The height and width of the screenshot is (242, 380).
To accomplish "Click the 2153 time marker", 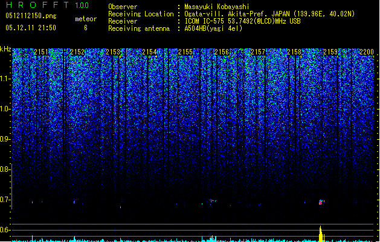I will tap(113, 52).
